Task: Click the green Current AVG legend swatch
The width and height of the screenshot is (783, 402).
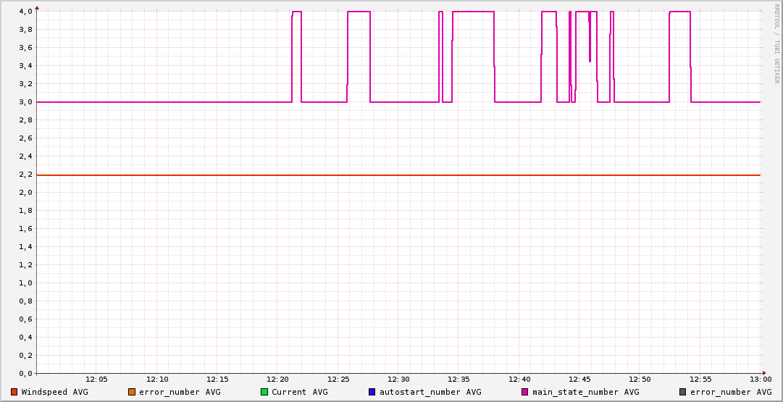Action: (x=264, y=392)
